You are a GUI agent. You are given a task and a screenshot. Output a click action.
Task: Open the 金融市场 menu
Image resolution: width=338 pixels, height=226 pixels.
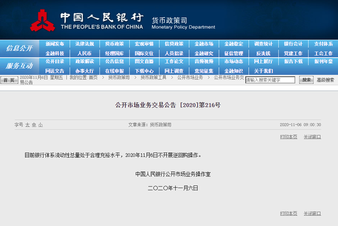tap(204, 44)
